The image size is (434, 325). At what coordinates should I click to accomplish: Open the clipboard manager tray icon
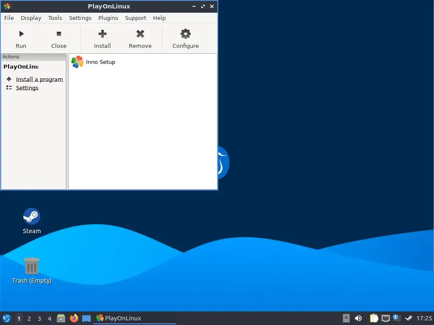click(374, 318)
